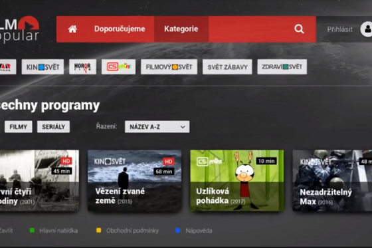The width and height of the screenshot is (372, 248).
Task: Click the Kinosvět logo on Vězení zvané země card
Action: coord(110,162)
